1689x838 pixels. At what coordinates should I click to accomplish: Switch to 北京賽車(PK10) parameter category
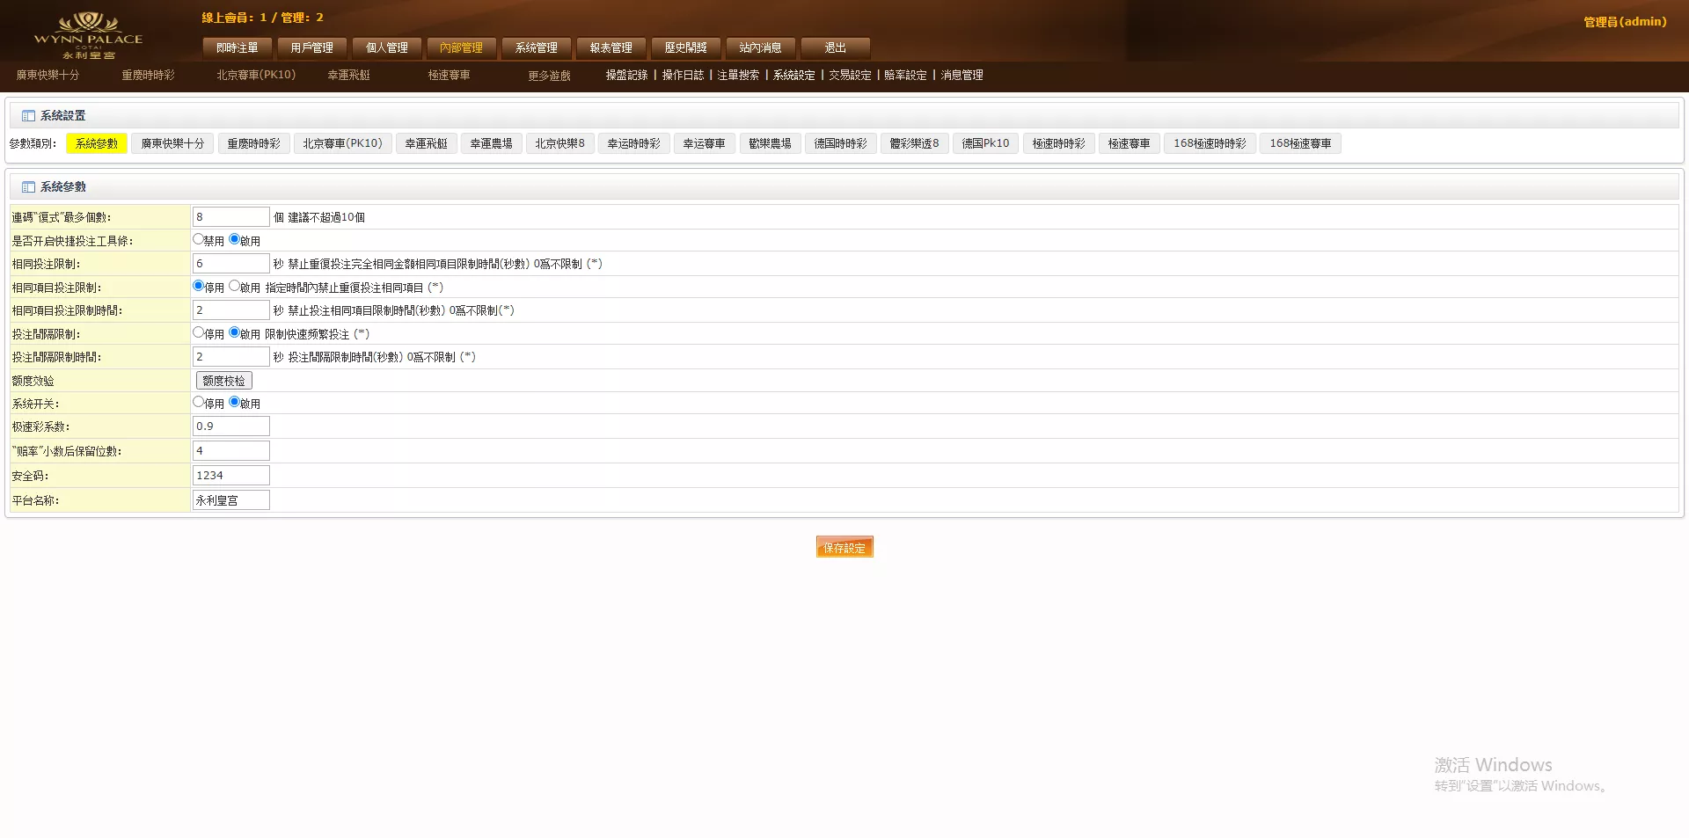(x=342, y=142)
